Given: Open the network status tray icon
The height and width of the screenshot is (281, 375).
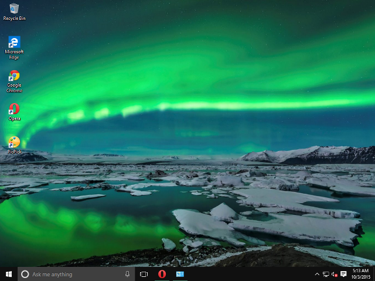Looking at the screenshot, I should pos(326,274).
